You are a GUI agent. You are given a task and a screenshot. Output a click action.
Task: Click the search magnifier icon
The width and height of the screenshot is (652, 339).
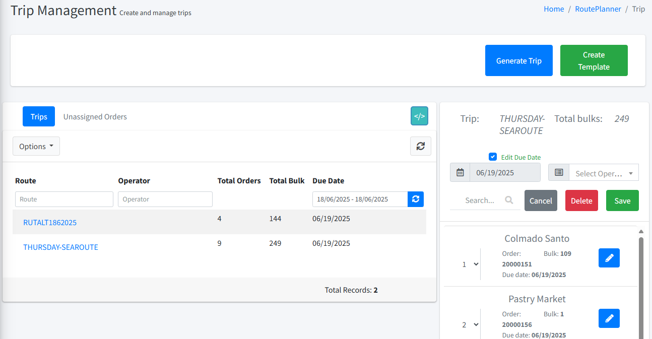pos(509,200)
